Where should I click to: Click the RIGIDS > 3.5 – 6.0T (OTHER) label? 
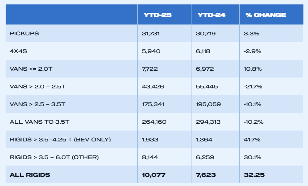pyautogui.click(x=54, y=157)
